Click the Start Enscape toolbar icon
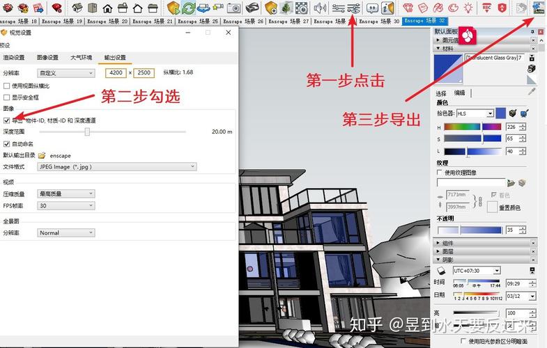Screen dimensions: 547x348 click(x=173, y=8)
